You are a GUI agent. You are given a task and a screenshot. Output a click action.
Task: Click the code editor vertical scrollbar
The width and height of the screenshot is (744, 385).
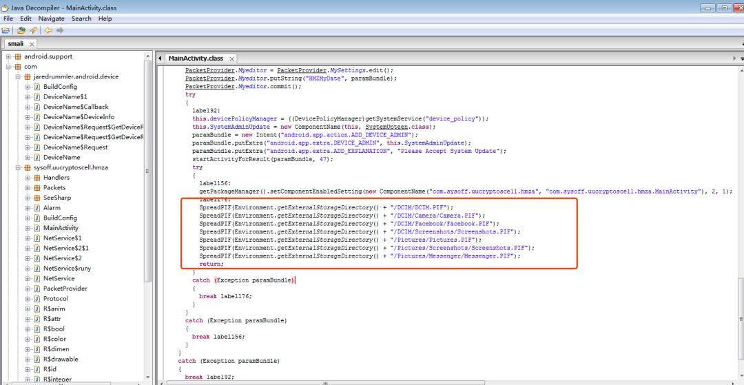[x=739, y=207]
